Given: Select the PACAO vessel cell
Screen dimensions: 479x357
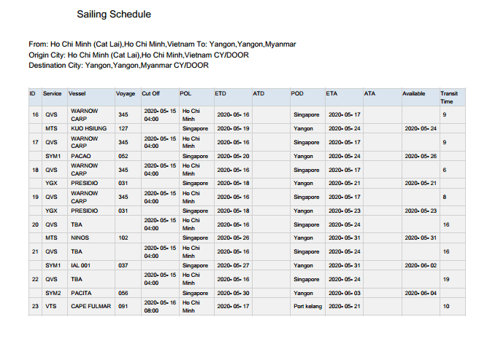Looking at the screenshot, I should click(81, 156).
